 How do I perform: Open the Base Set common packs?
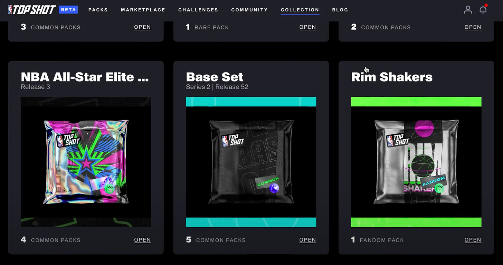click(307, 240)
